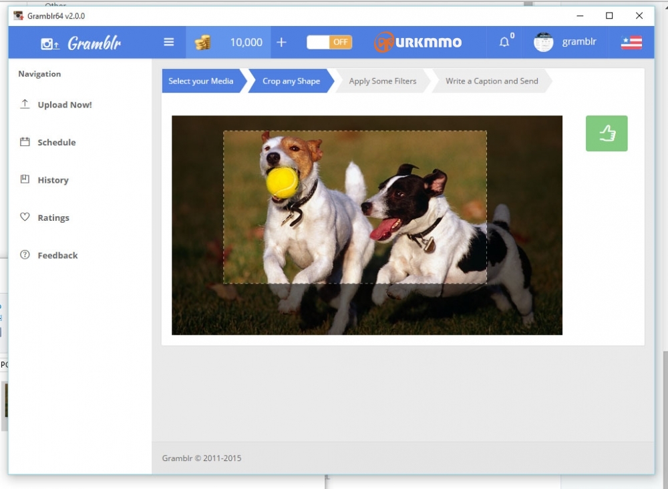This screenshot has width=668, height=489.
Task: Go to Write a Caption and Send step
Action: pyautogui.click(x=492, y=81)
